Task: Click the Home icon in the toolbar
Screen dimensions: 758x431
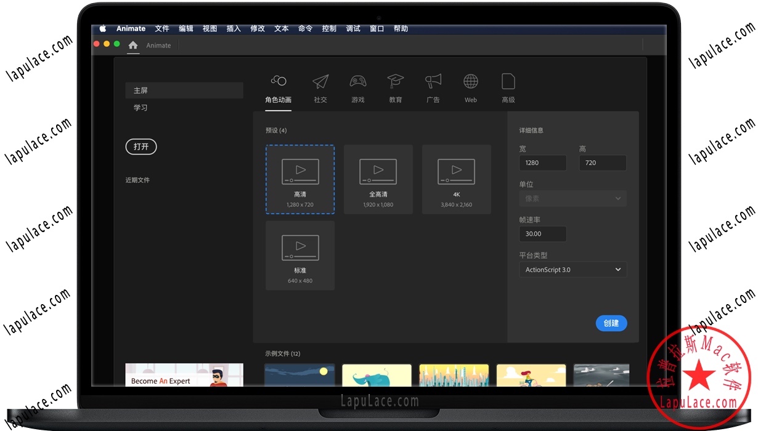Action: point(132,45)
